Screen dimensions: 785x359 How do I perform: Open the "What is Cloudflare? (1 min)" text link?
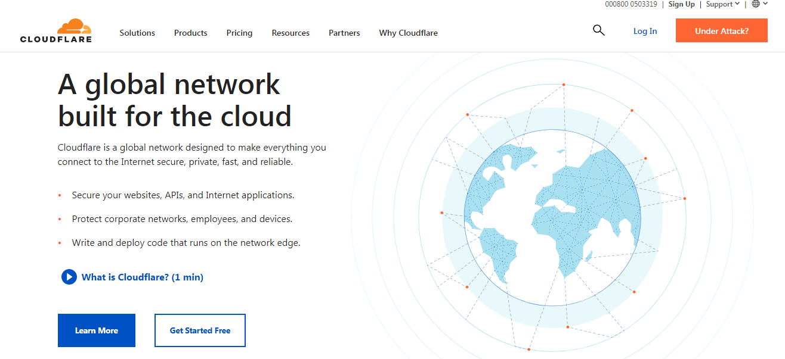click(143, 277)
